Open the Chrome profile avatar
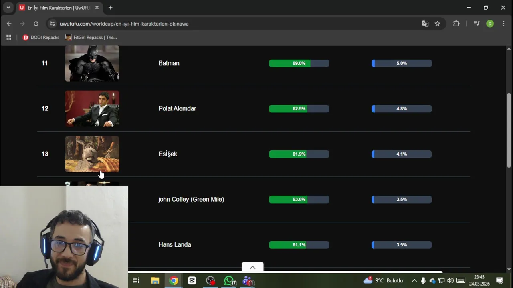The image size is (513, 288). click(x=490, y=24)
